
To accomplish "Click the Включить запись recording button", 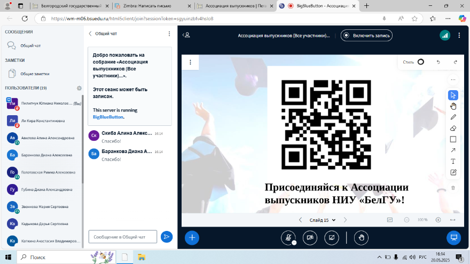I will click(x=367, y=35).
